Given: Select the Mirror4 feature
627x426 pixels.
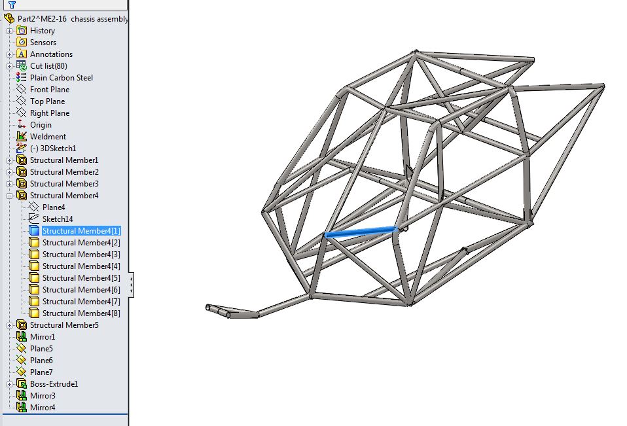Looking at the screenshot, I should point(43,408).
